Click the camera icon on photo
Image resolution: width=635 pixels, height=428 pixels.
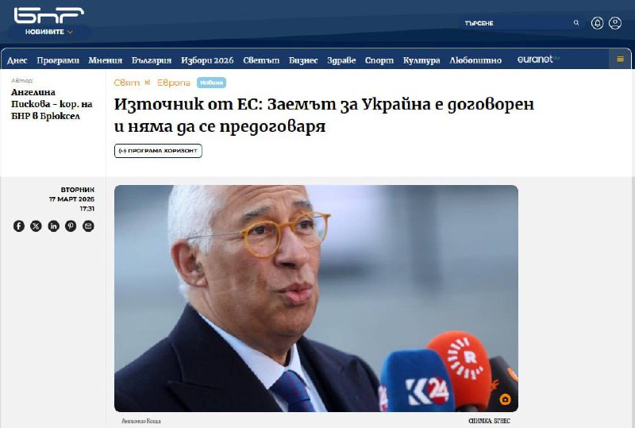point(505,399)
